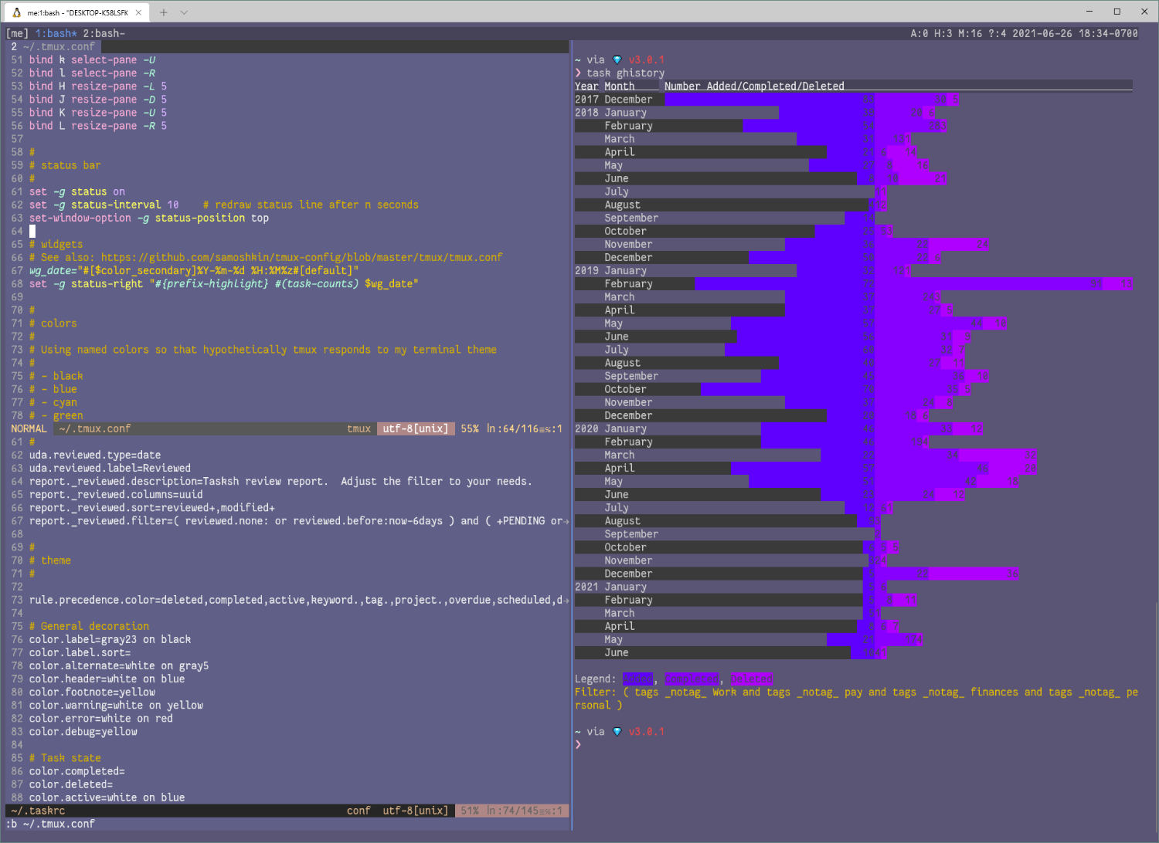1159x843 pixels.
Task: Click the 'bind k select-pane -U' line
Action: click(93, 59)
